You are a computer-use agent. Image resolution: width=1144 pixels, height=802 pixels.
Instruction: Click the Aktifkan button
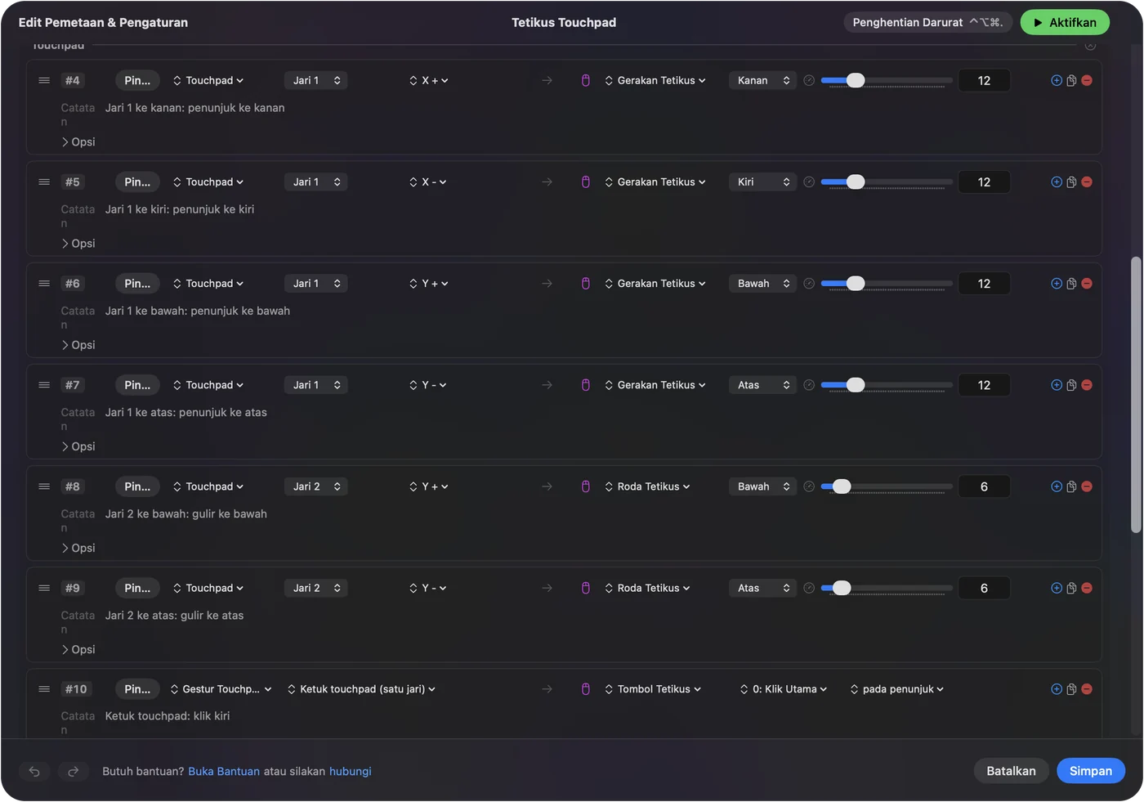[x=1065, y=22]
